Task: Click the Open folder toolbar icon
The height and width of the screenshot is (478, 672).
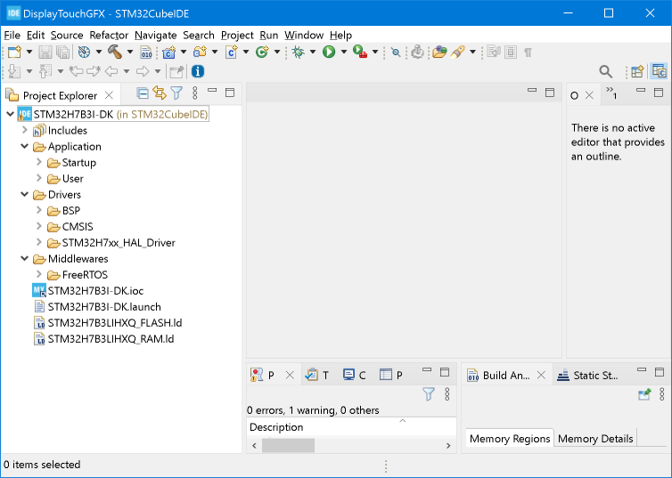Action: click(439, 53)
